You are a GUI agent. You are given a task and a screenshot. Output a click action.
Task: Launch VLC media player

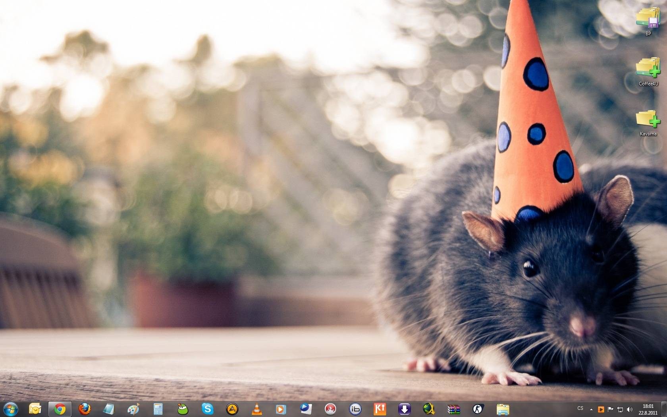257,409
